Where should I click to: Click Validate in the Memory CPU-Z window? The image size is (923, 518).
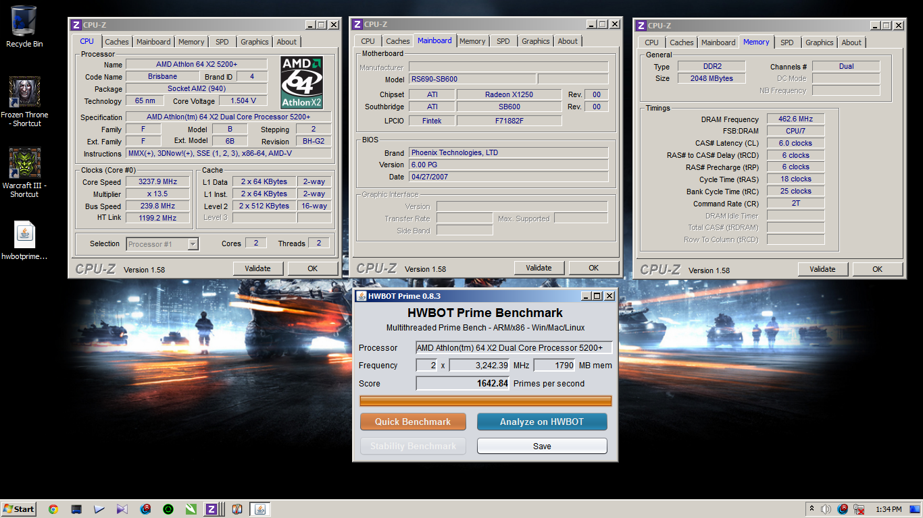822,269
